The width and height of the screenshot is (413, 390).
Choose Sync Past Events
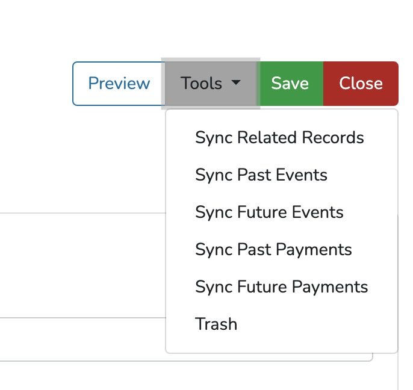[282, 175]
